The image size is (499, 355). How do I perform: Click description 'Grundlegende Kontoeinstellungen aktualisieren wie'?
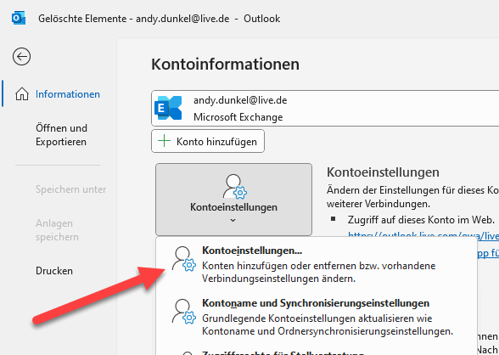tap(317, 318)
